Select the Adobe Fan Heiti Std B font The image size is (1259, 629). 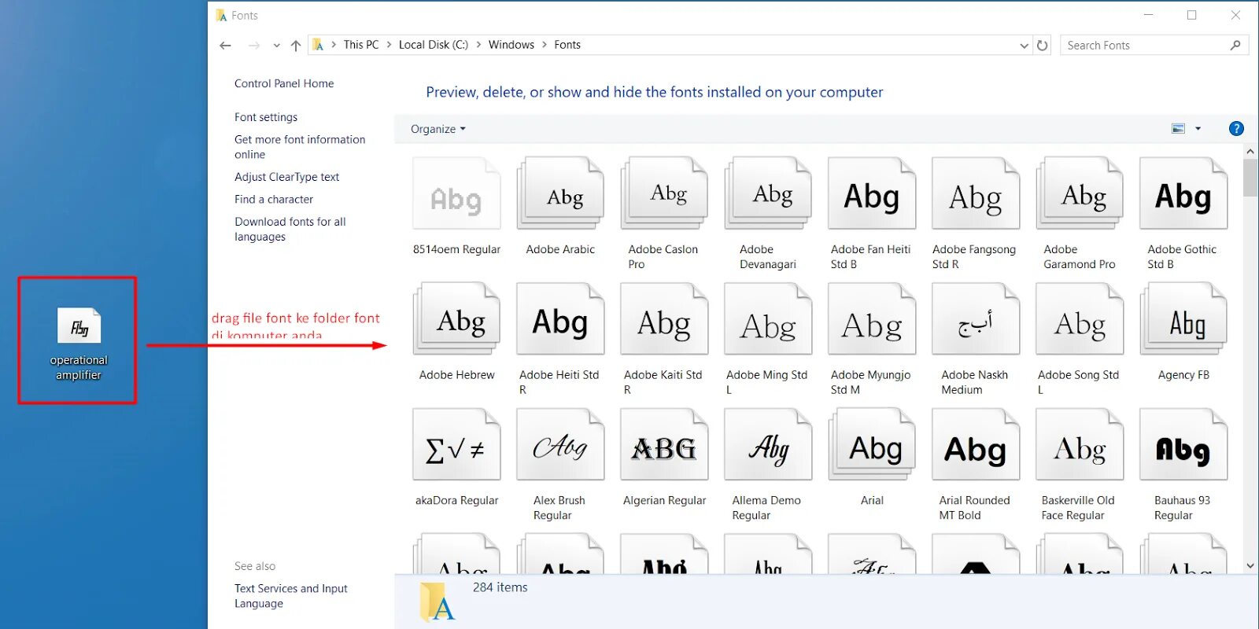pos(872,193)
